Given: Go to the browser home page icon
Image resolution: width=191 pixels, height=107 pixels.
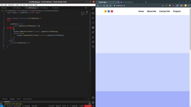Looking at the screenshot, I should (x=107, y=6).
